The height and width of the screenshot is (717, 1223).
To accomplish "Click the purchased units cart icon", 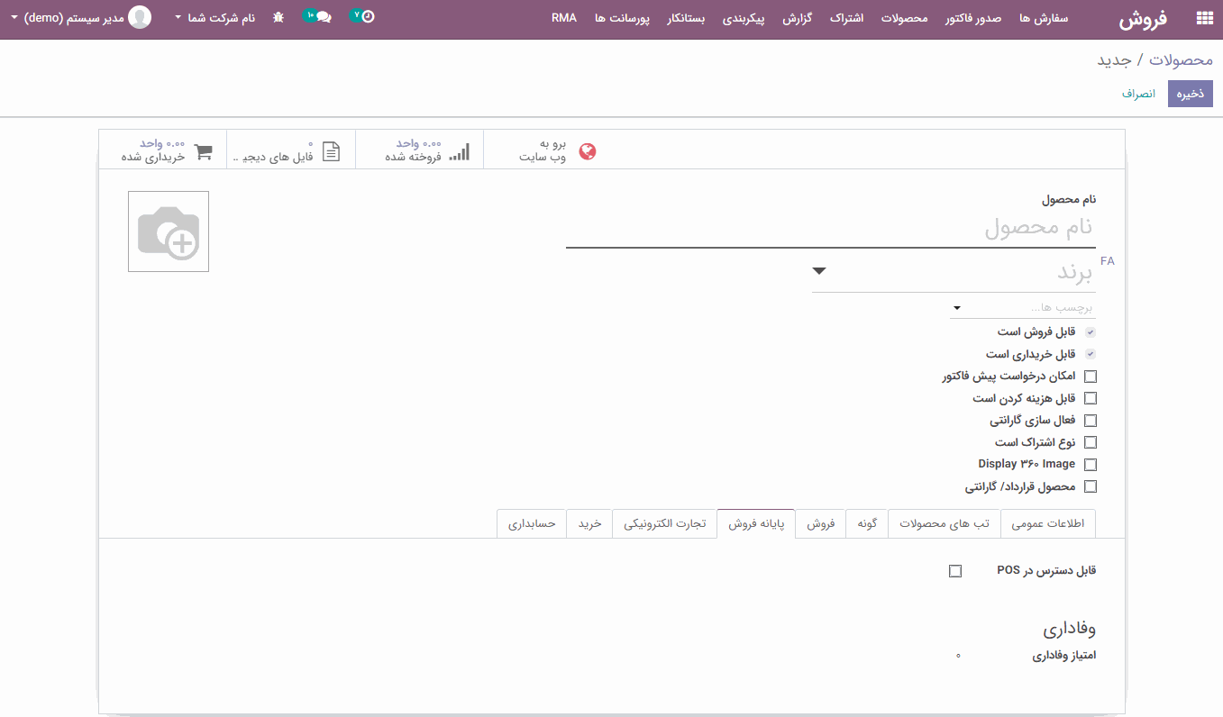I will coord(204,151).
